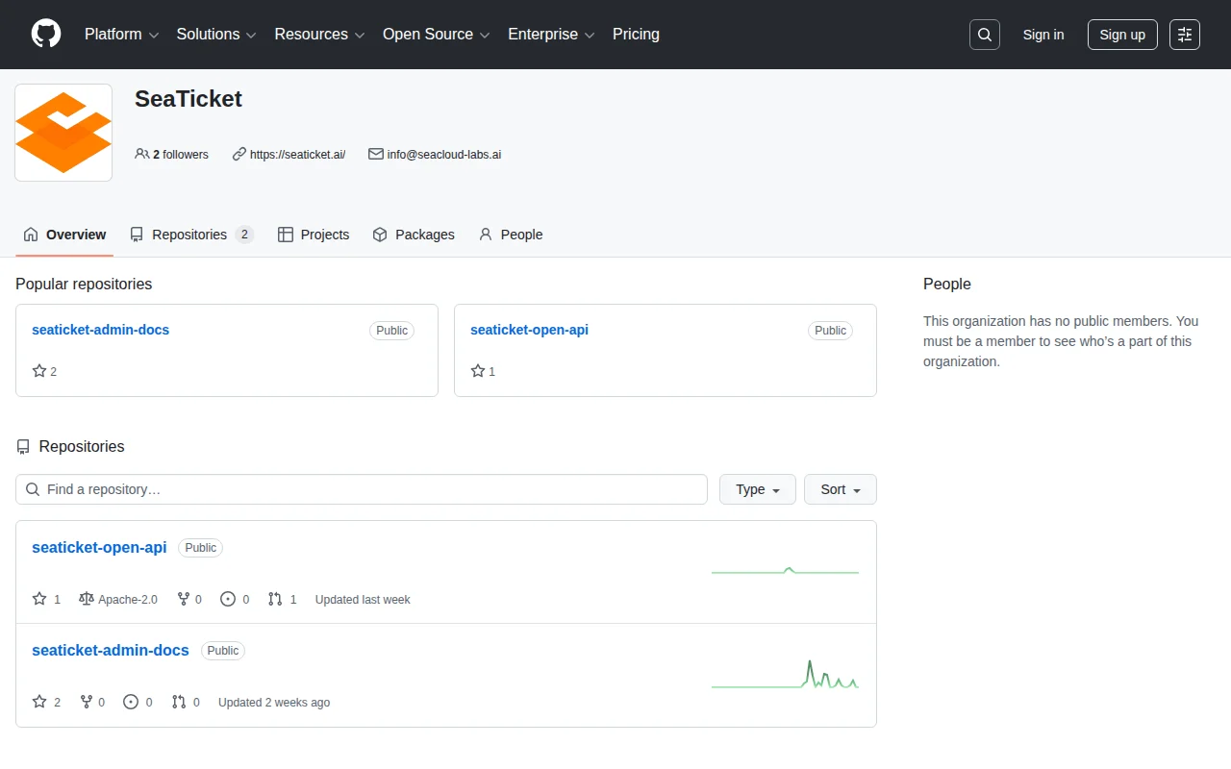The height and width of the screenshot is (769, 1231).
Task: Click the Sign up button
Action: 1122,35
